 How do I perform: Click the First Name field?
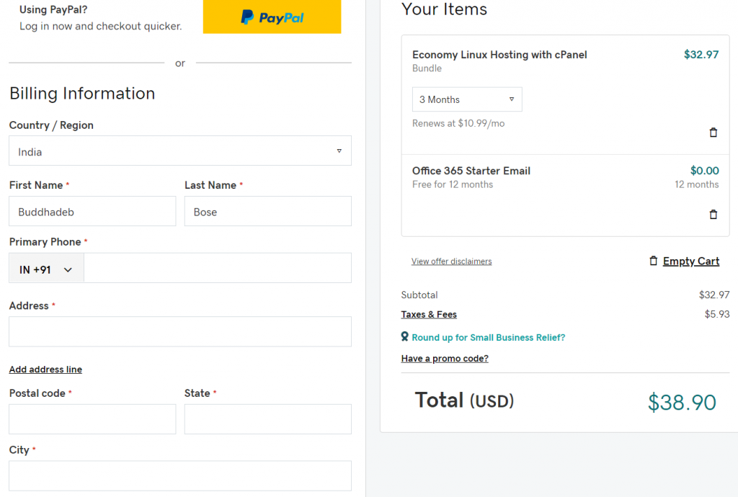click(92, 212)
